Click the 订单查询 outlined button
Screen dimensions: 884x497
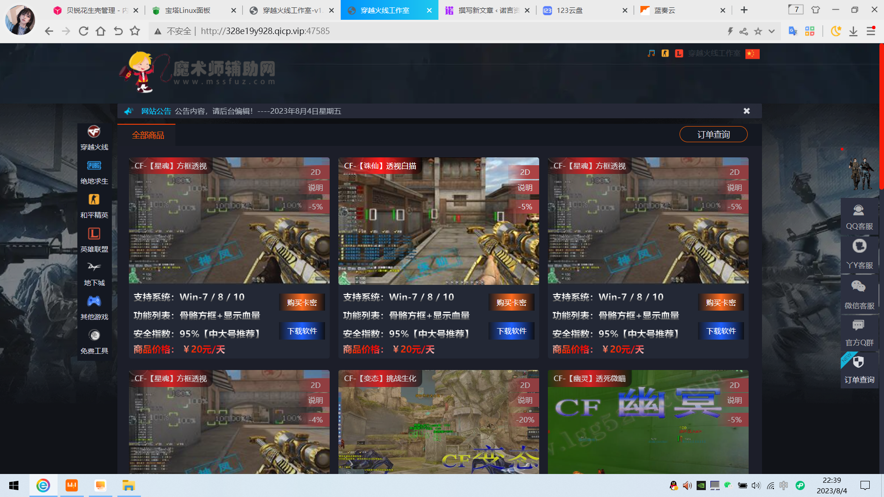point(713,134)
